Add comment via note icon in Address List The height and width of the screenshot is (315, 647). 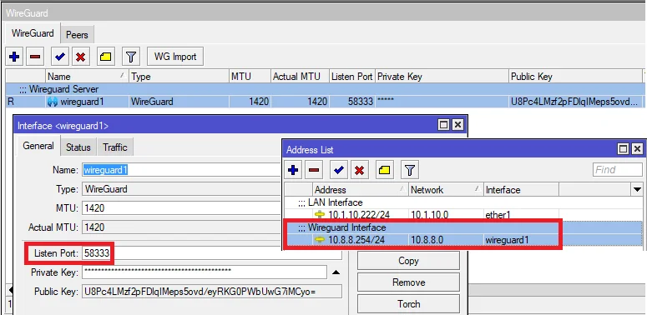click(x=385, y=170)
